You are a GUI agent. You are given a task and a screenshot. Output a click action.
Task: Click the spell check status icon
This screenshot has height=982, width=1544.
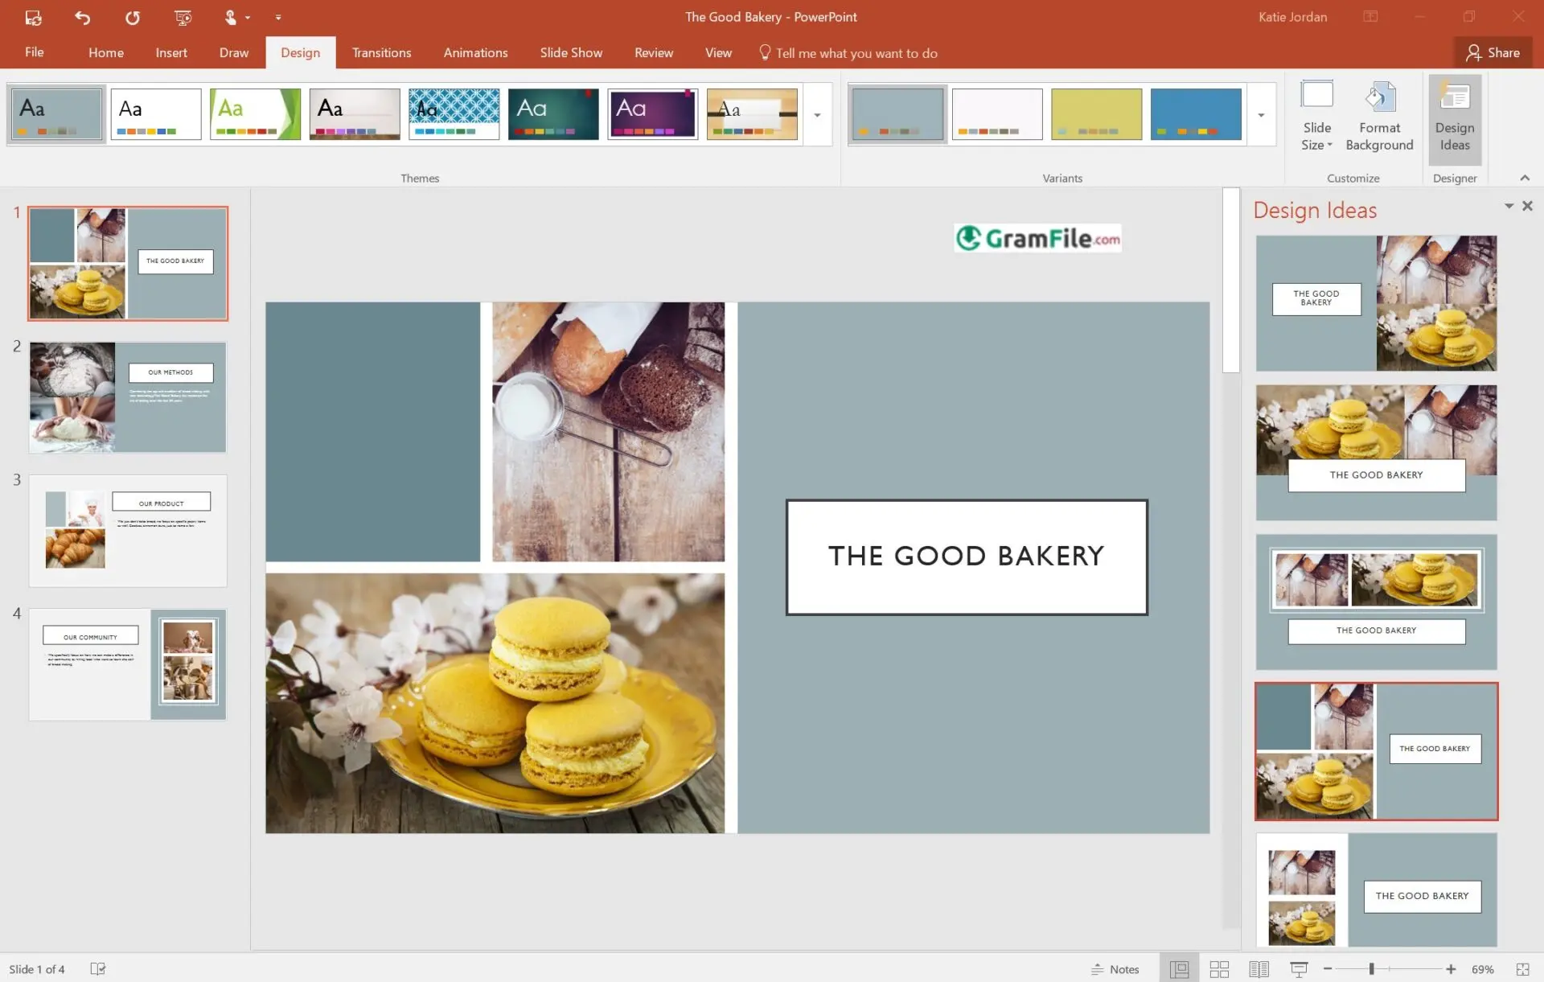click(x=97, y=969)
